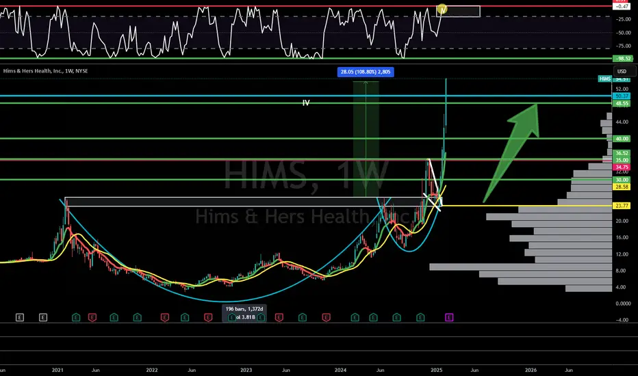Select the white rectangle box on the oscillator
This screenshot has width=638, height=376.
point(459,12)
